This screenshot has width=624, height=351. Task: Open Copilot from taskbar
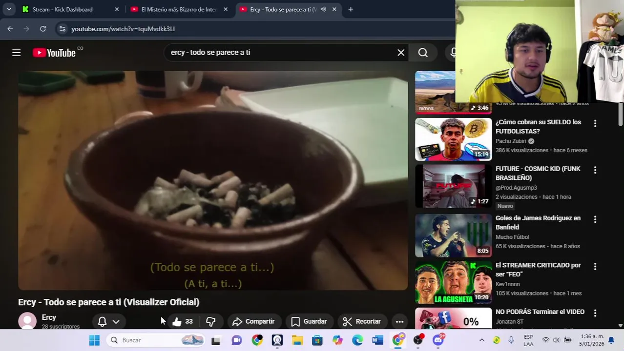tap(337, 340)
